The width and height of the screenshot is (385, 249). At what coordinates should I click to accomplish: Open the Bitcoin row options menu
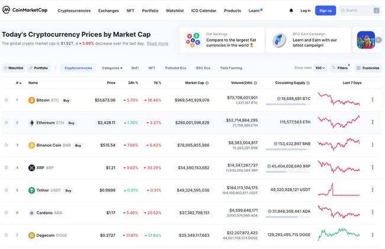[x=373, y=100]
